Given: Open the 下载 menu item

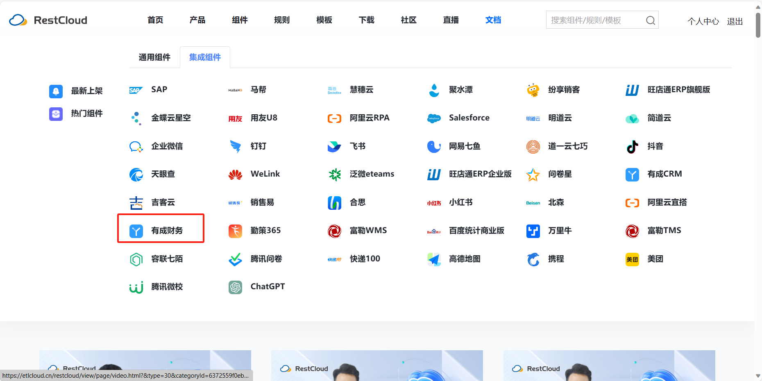Looking at the screenshot, I should [367, 20].
